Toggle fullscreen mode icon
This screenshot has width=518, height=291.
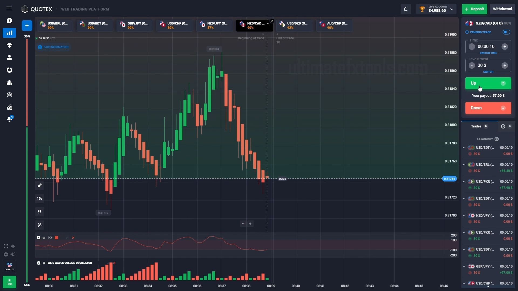pos(6,246)
